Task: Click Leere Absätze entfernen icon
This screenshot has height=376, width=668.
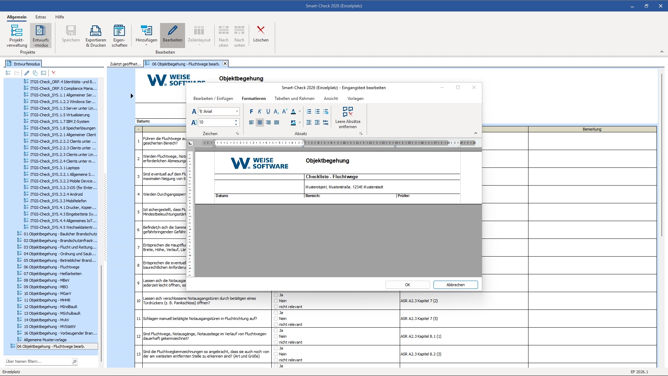Action: tap(348, 117)
